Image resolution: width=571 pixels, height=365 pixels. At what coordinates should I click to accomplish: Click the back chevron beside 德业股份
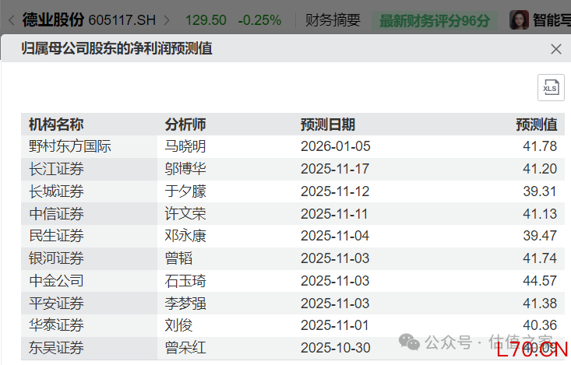[x=11, y=19]
